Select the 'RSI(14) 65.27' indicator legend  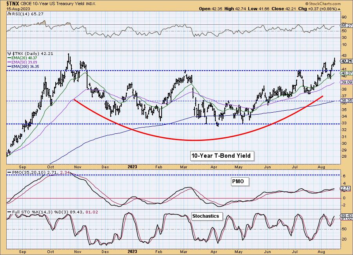point(27,14)
